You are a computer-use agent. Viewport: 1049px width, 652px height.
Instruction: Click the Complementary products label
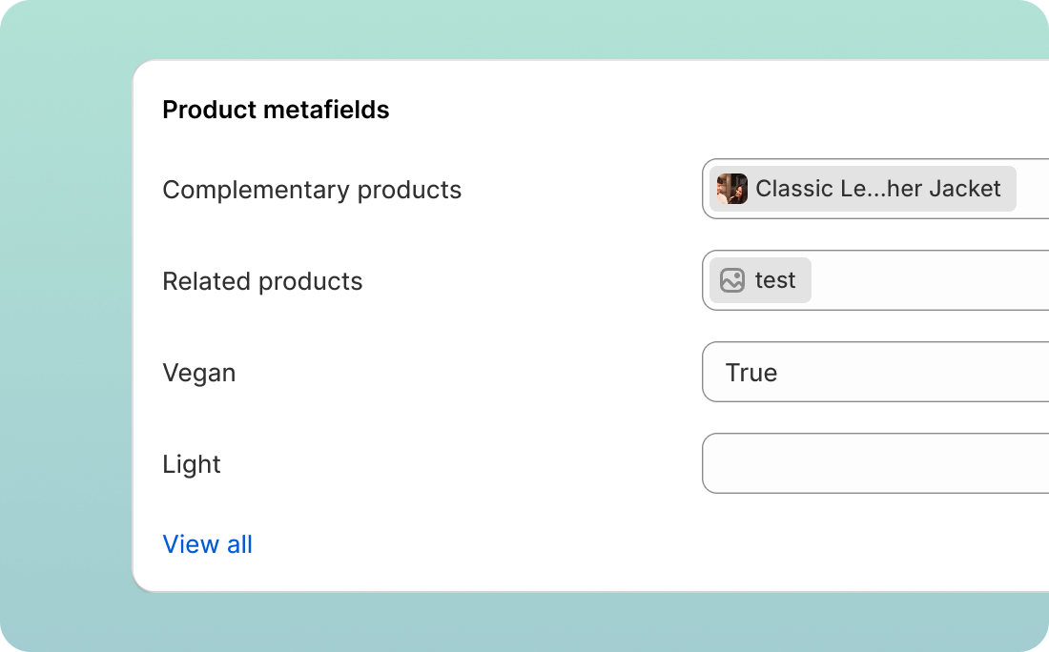[312, 190]
